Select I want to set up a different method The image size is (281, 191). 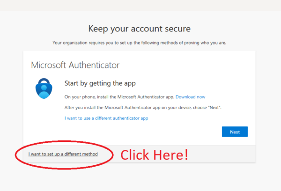(63, 154)
